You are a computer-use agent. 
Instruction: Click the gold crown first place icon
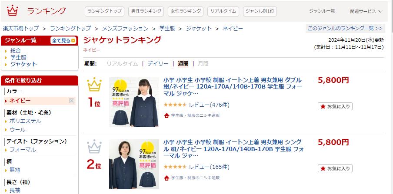point(94,84)
